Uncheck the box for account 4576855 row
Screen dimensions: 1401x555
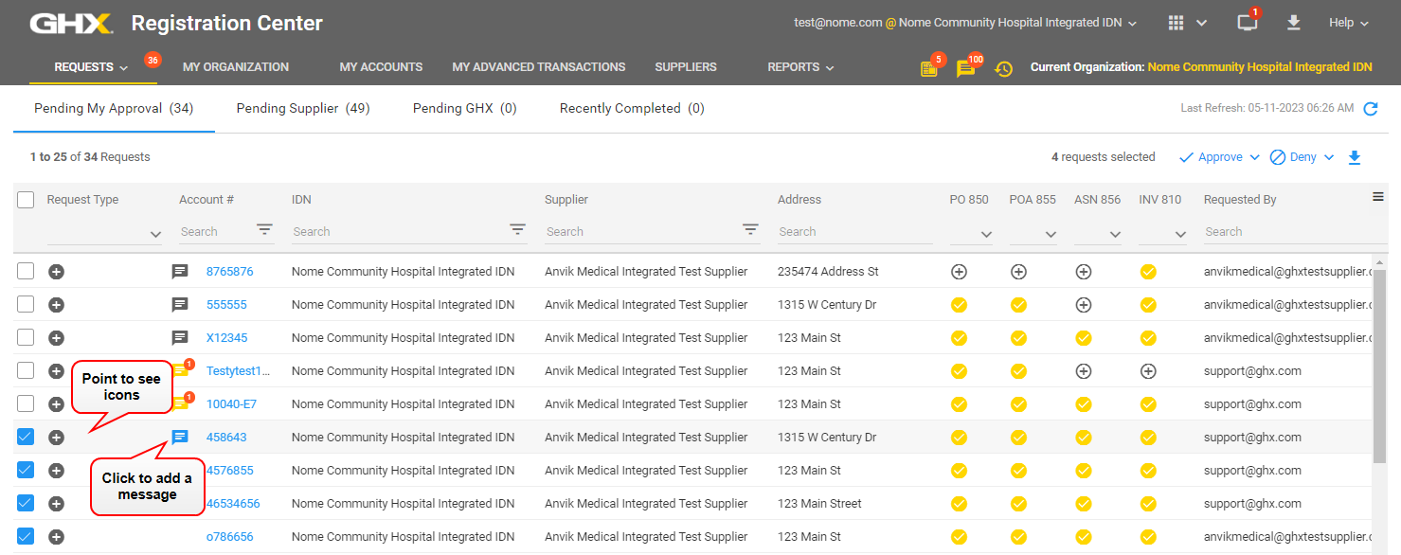[26, 470]
